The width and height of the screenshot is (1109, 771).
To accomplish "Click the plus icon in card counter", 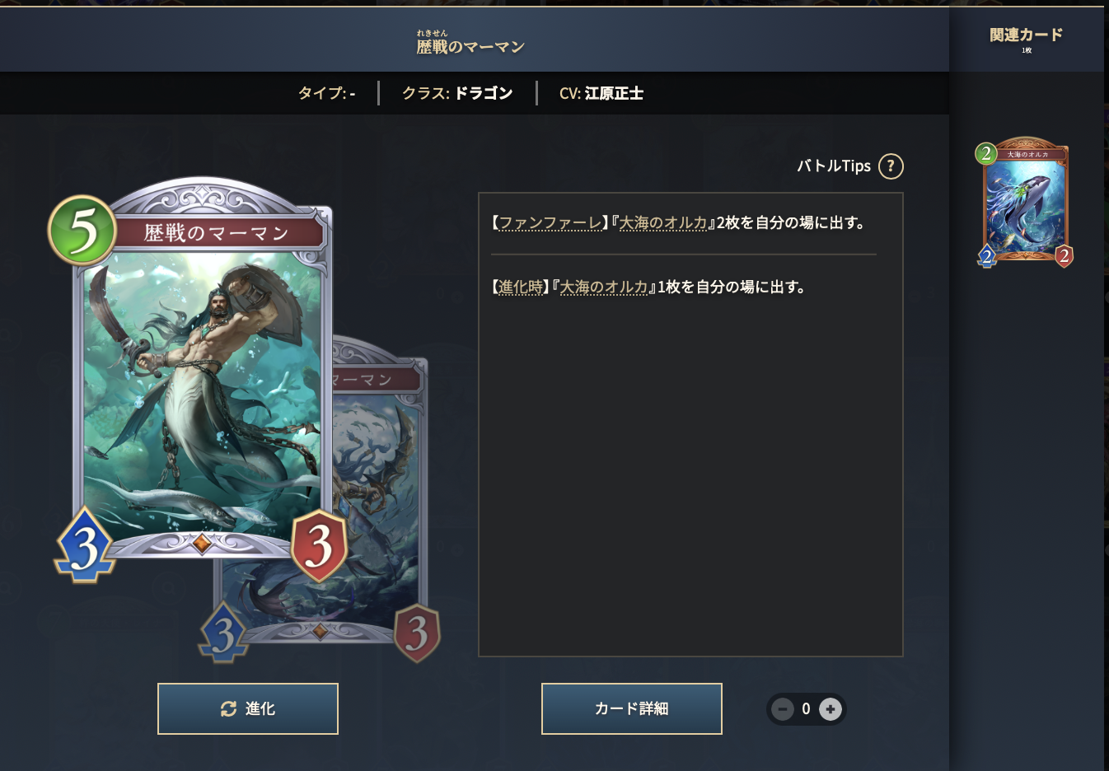I will pyautogui.click(x=831, y=708).
